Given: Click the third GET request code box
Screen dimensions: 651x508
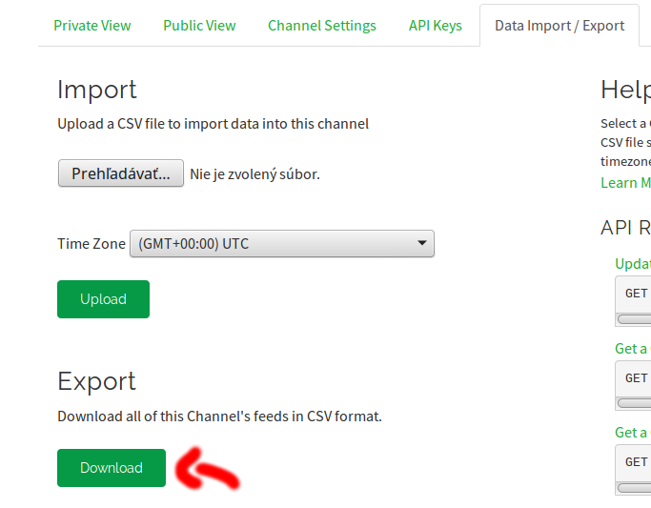Looking at the screenshot, I should click(x=633, y=462).
